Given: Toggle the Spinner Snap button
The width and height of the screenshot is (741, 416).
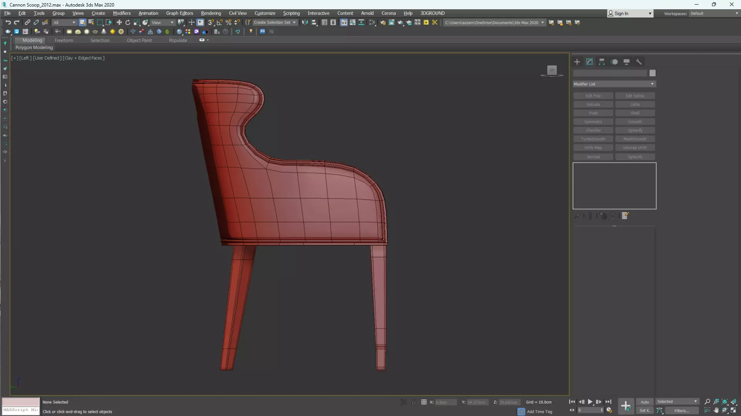Looking at the screenshot, I should click(237, 22).
